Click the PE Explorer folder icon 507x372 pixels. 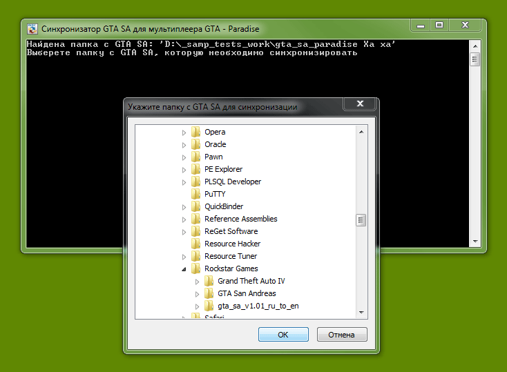coord(195,169)
